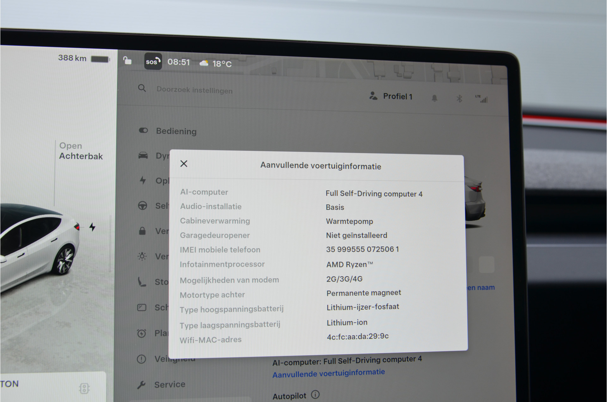607x402 pixels.
Task: Tap the safety exclamation circle icon
Action: [141, 359]
